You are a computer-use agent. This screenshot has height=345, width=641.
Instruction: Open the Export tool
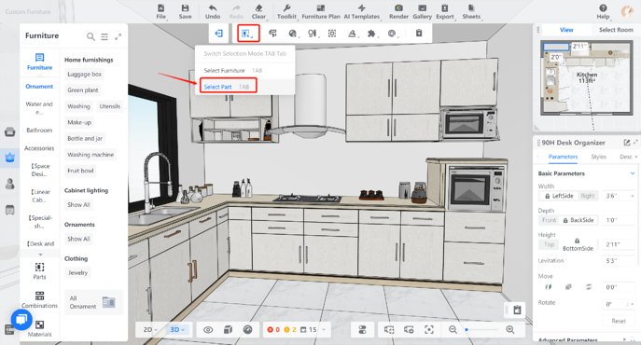pyautogui.click(x=445, y=12)
